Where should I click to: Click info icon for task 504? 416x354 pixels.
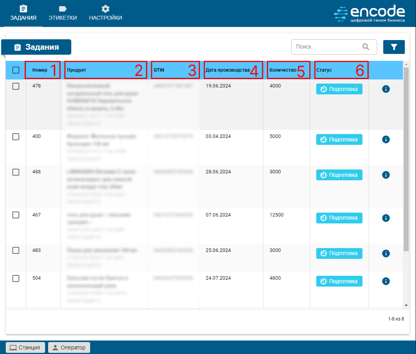coord(386,281)
